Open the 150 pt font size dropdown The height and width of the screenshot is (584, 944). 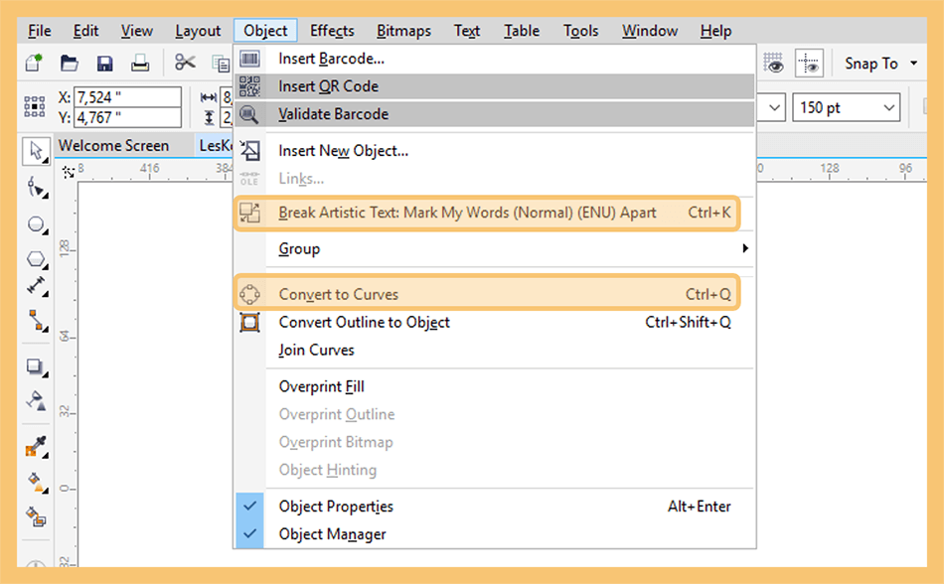(x=846, y=107)
